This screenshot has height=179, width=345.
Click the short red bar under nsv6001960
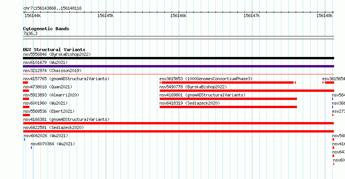click(x=26, y=107)
